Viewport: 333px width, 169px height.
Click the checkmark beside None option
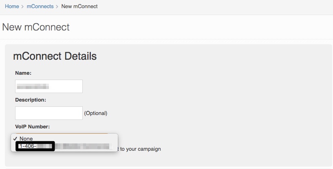15,139
